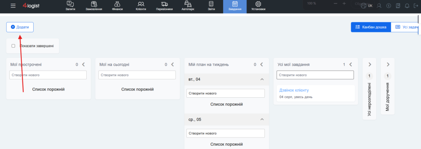This screenshot has width=421, height=149.
Task: Switch to Усі задачі list view
Action: [405, 27]
